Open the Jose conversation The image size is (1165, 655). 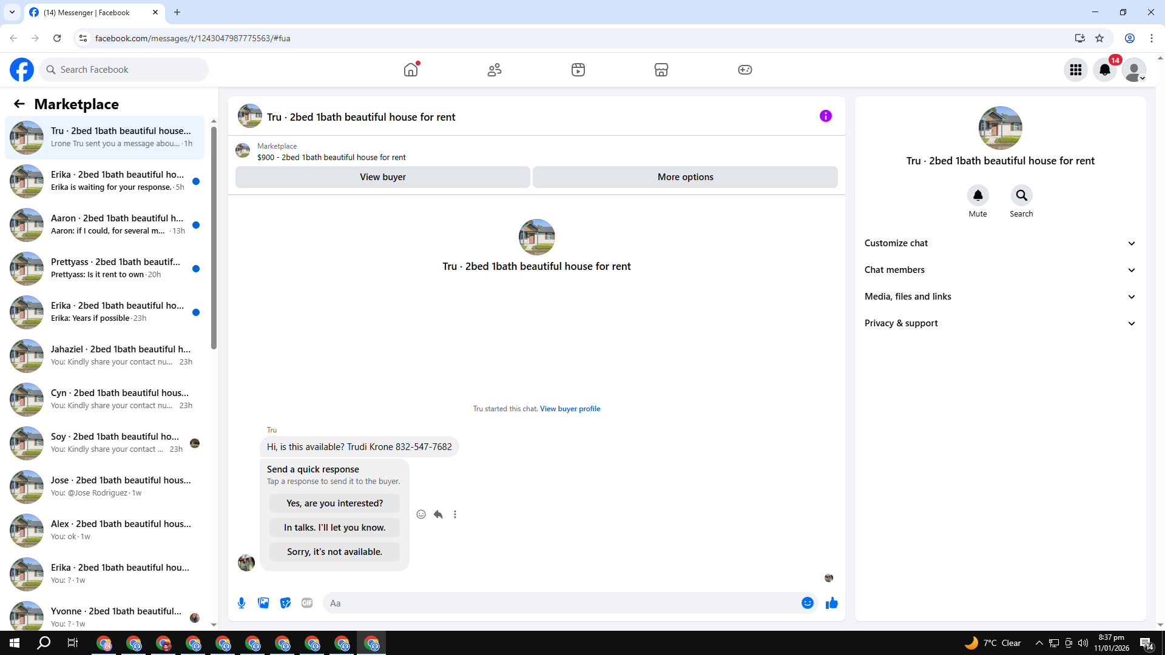pyautogui.click(x=105, y=487)
